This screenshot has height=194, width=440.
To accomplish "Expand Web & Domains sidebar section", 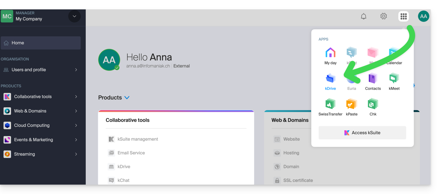I will tap(41, 111).
